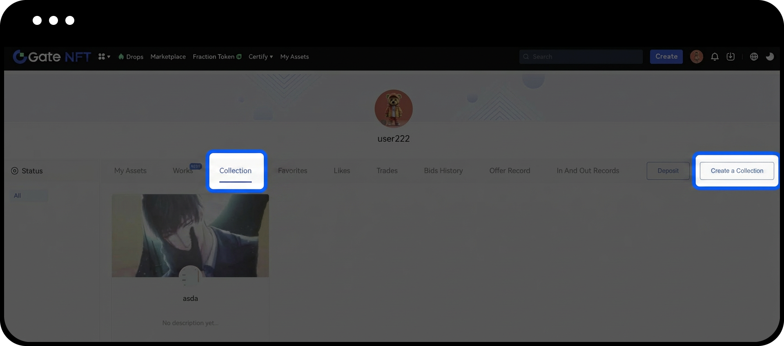
Task: Click the Status filter icon
Action: coord(15,171)
